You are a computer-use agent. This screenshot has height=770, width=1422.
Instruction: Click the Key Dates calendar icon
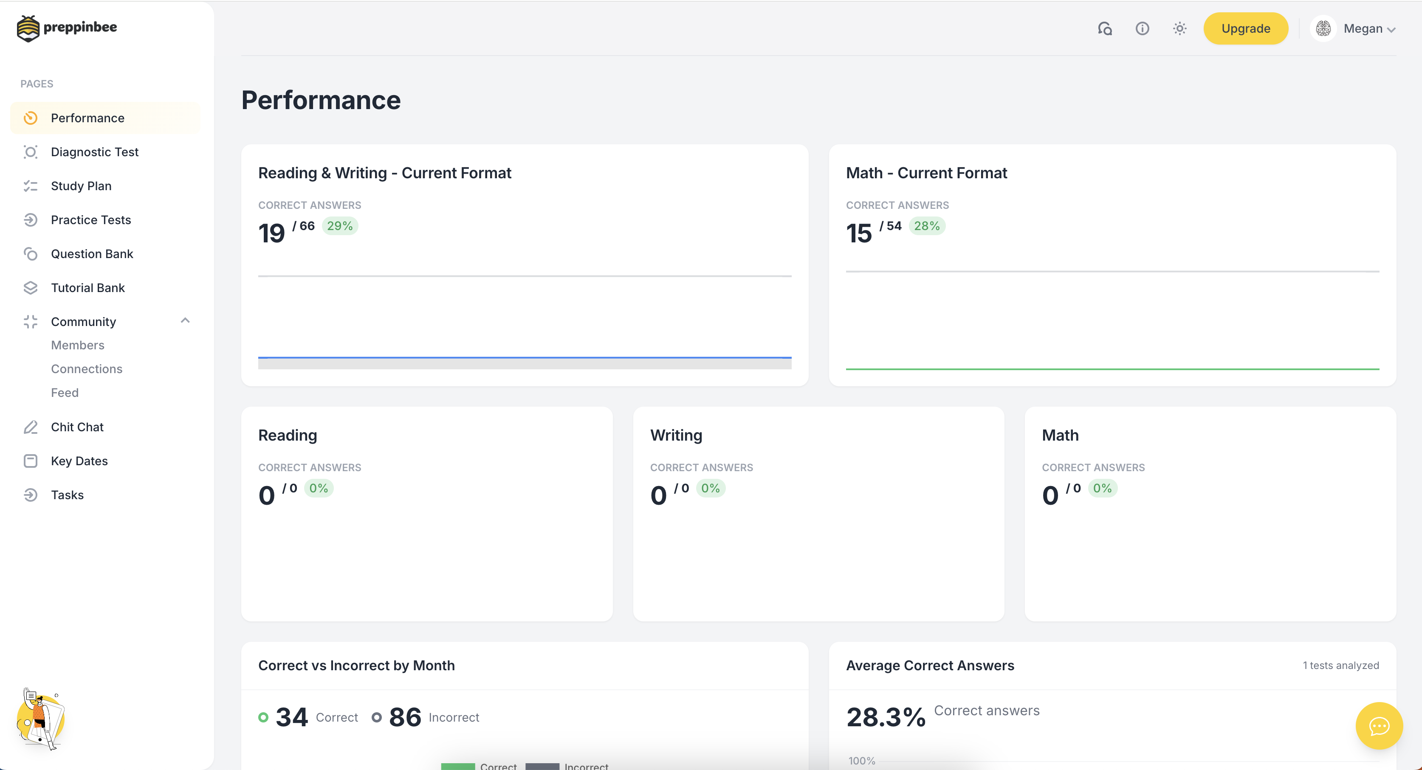point(30,461)
